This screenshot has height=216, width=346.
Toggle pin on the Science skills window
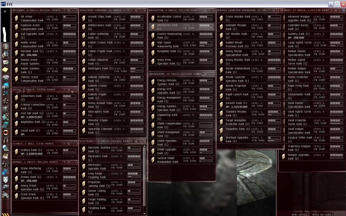[64, 144]
